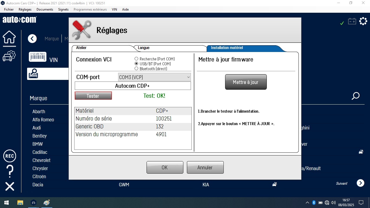Select BMW brand
This screenshot has width=370, height=208.
tap(38, 144)
